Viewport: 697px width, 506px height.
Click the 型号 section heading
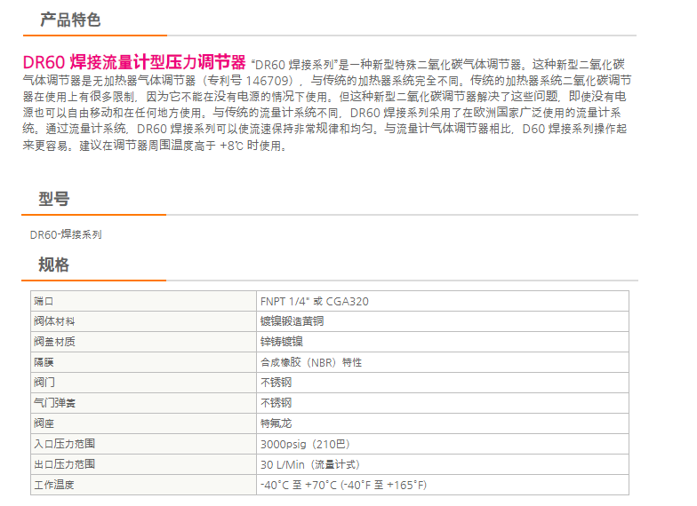pos(53,200)
